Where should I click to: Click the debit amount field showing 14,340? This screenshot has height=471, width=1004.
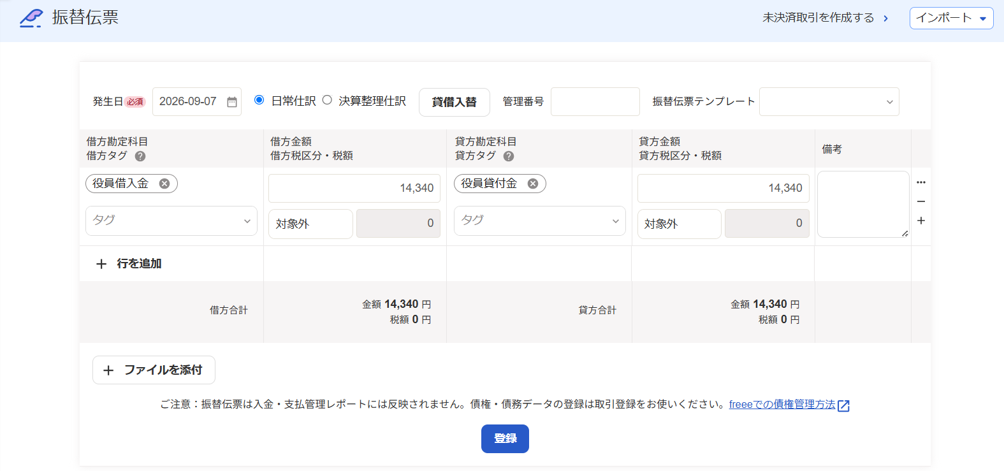354,188
